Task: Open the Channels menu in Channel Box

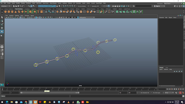Action: tap(161, 18)
